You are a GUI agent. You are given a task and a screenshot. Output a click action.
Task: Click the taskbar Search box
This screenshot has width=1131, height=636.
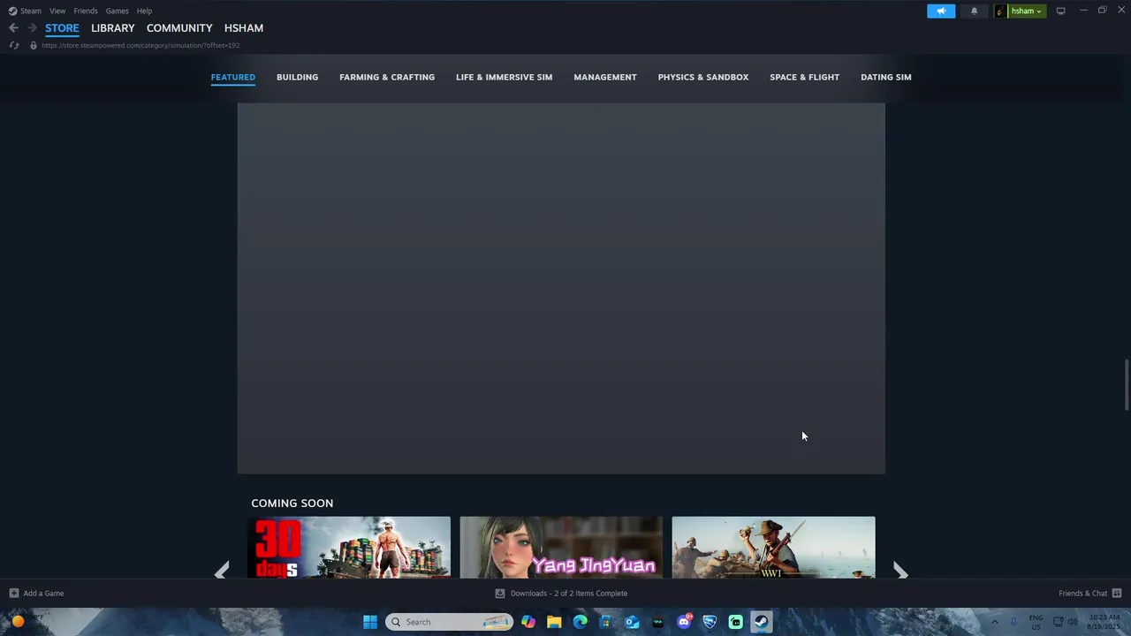[449, 622]
